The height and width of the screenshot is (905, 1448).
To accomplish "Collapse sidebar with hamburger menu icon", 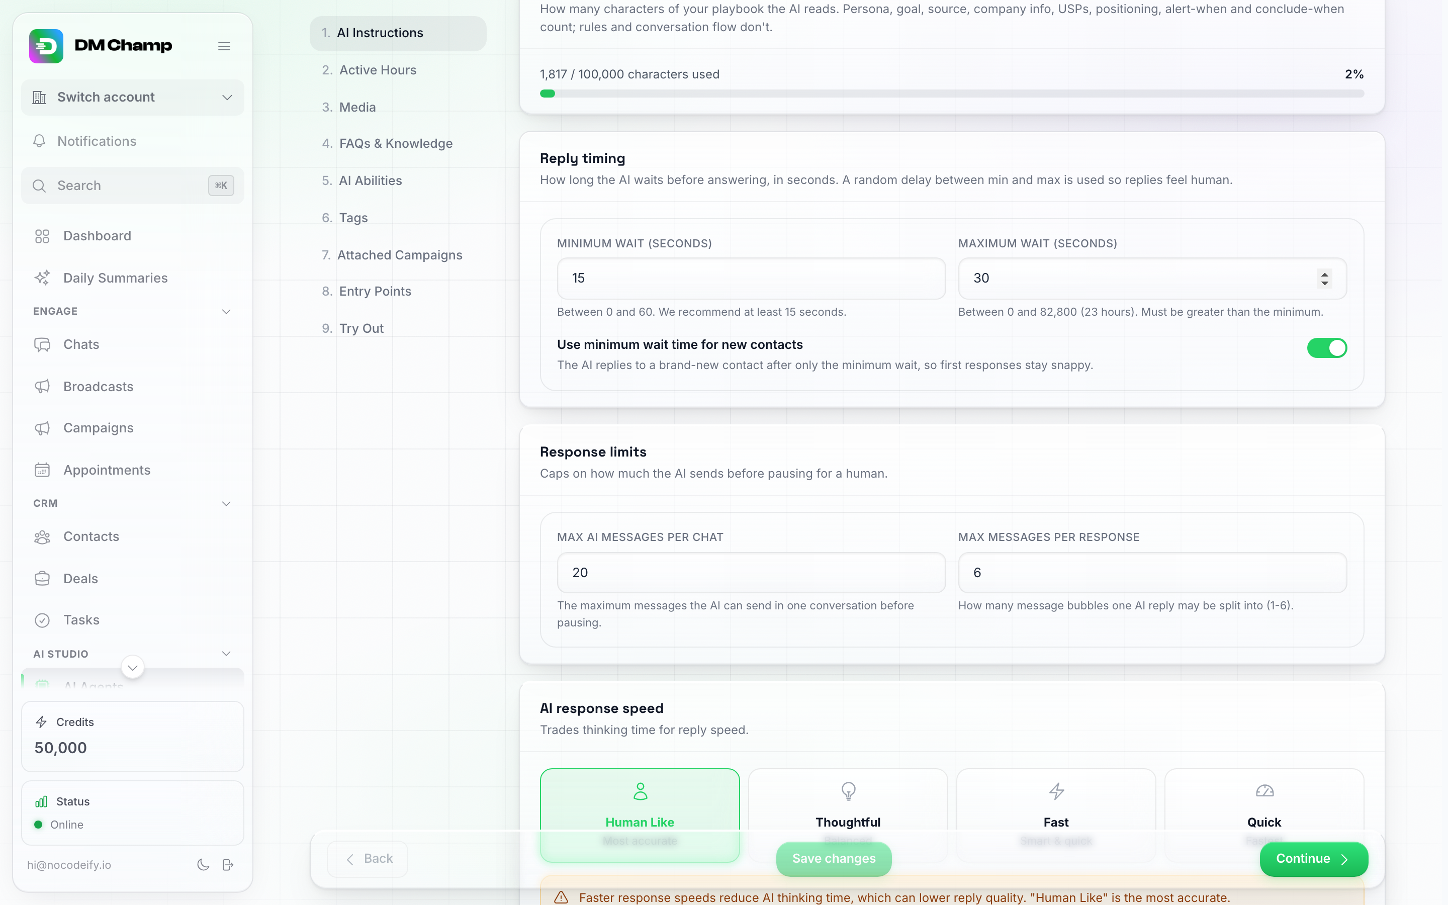I will pyautogui.click(x=224, y=46).
